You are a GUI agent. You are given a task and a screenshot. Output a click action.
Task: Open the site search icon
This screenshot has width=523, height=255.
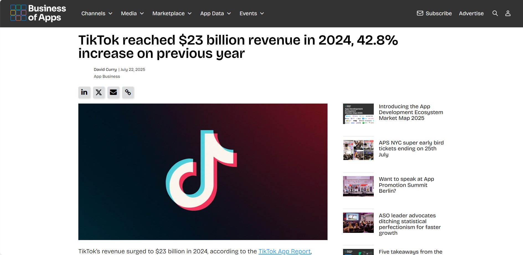(495, 13)
